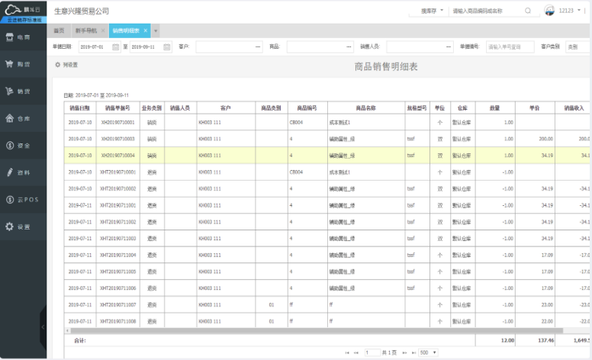Click the user avatar icon
The height and width of the screenshot is (360, 592).
point(549,10)
